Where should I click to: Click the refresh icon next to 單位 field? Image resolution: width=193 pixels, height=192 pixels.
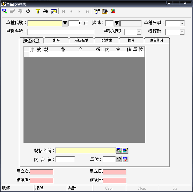[119, 159]
